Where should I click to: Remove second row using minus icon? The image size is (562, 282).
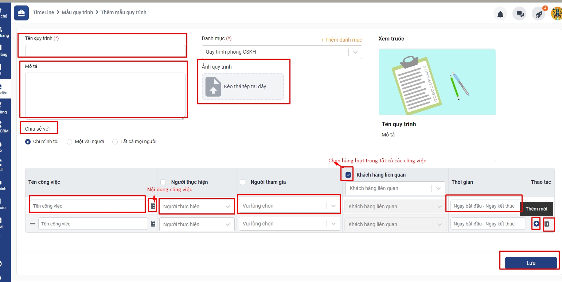pyautogui.click(x=32, y=224)
